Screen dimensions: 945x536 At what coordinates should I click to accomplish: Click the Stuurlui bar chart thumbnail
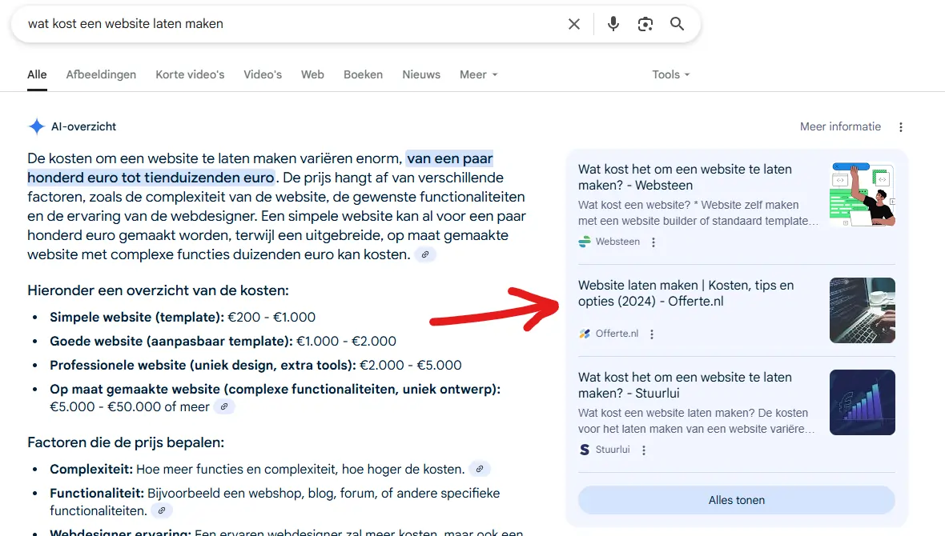click(x=863, y=402)
